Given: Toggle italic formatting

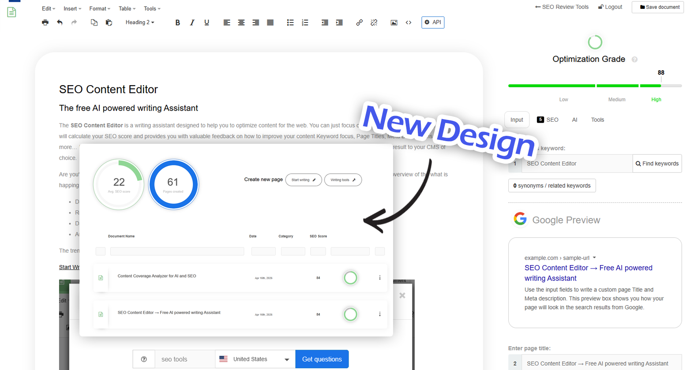Looking at the screenshot, I should pyautogui.click(x=192, y=22).
